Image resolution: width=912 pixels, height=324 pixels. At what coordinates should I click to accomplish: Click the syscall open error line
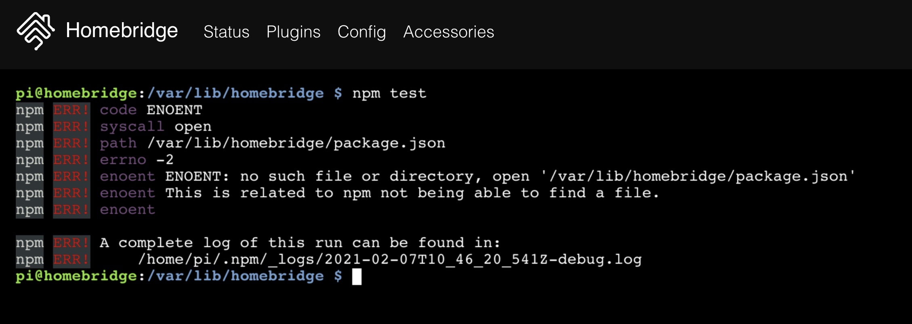[156, 126]
